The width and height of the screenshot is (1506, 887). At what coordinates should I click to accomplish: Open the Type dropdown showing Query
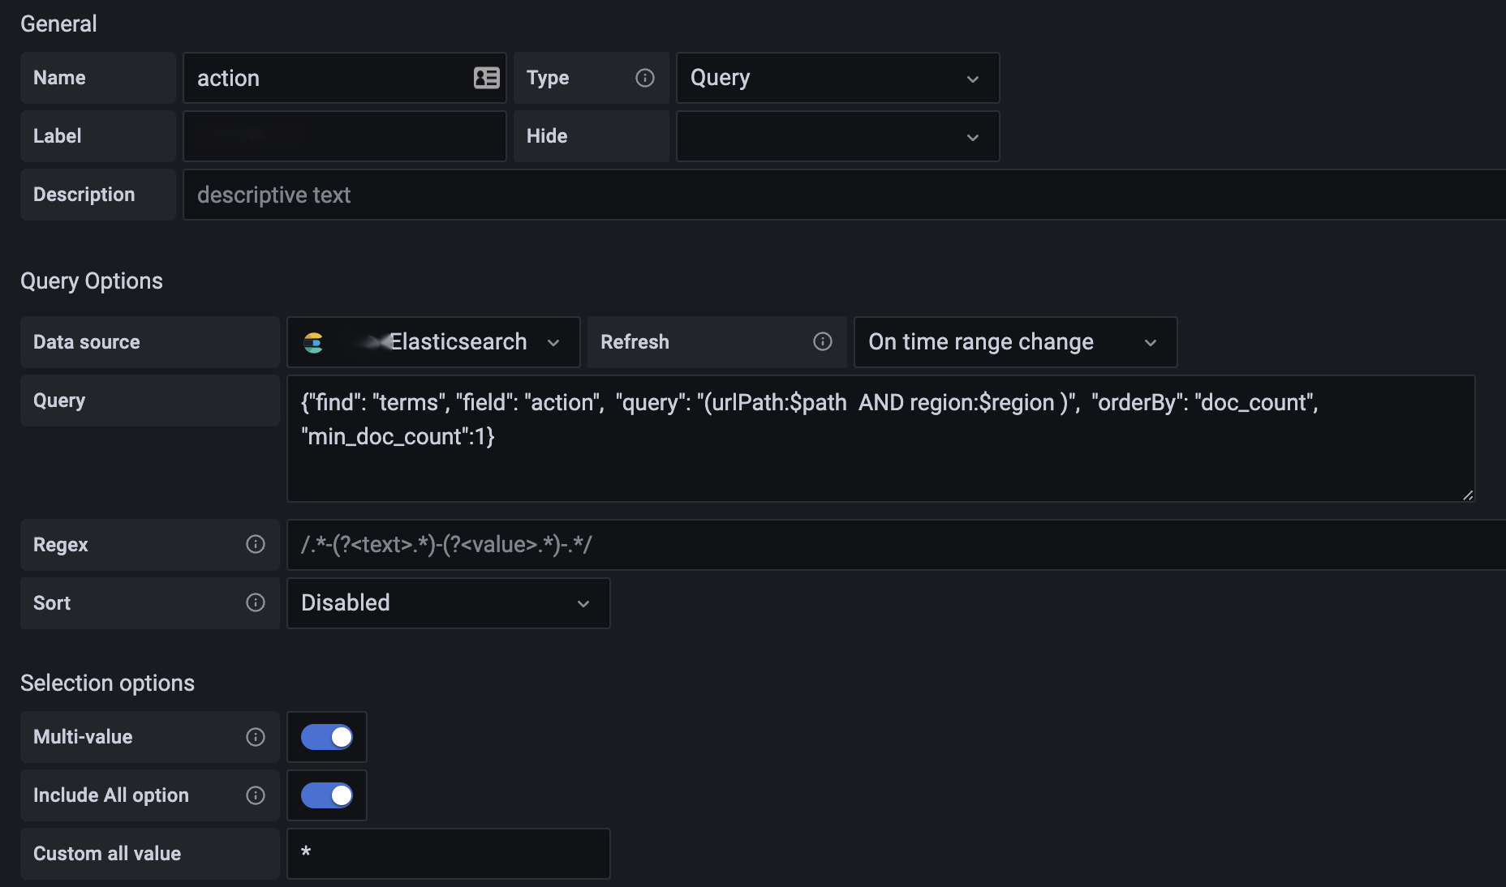point(837,78)
